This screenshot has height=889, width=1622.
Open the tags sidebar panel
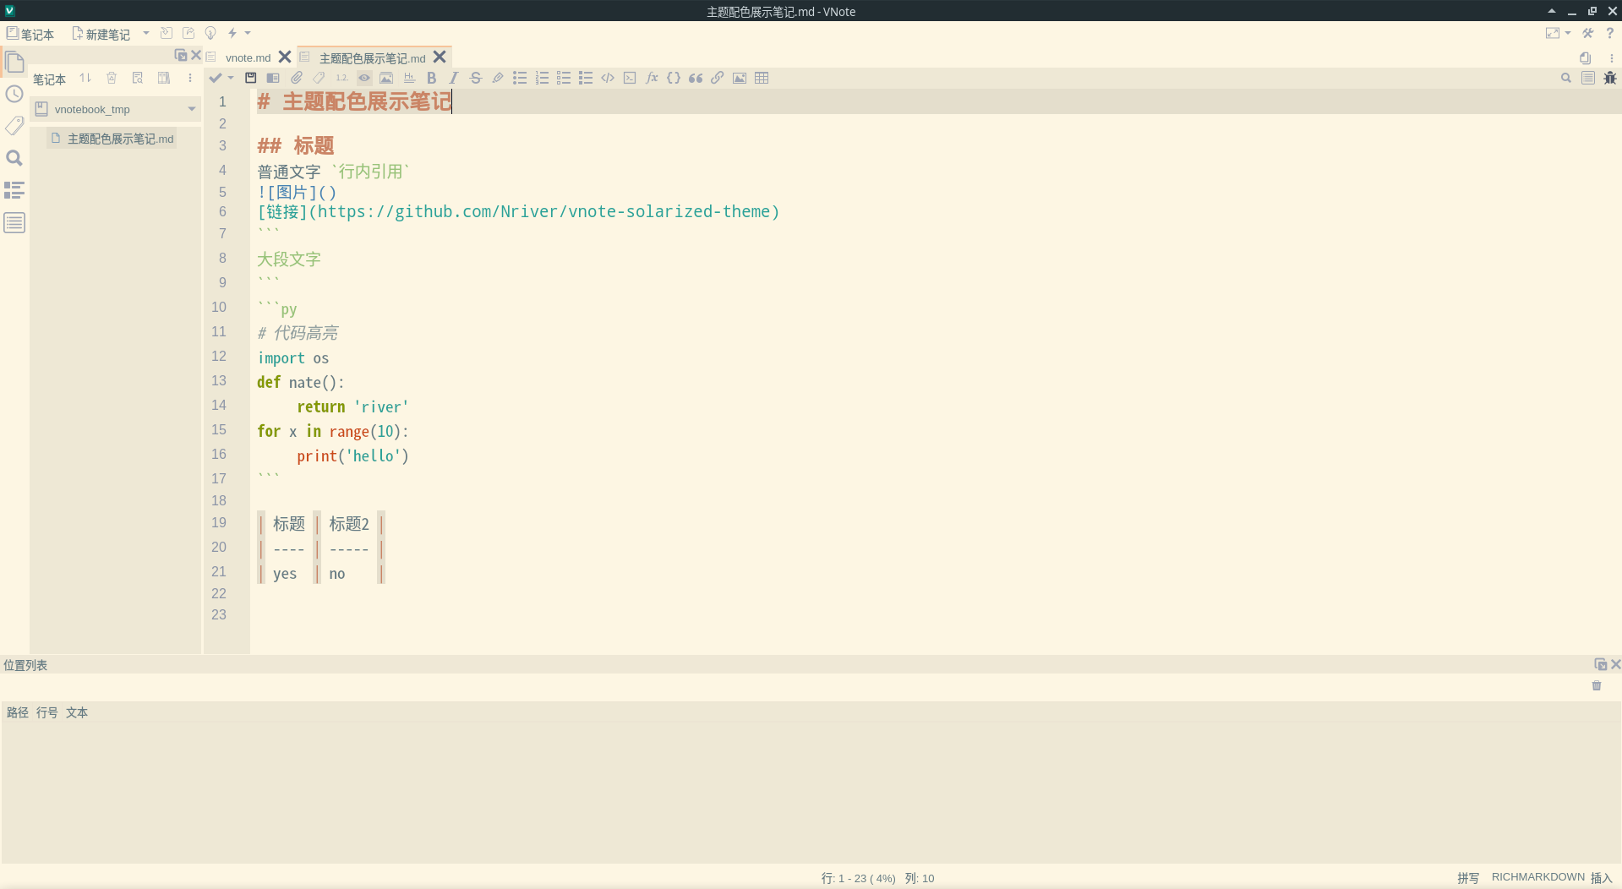coord(14,126)
